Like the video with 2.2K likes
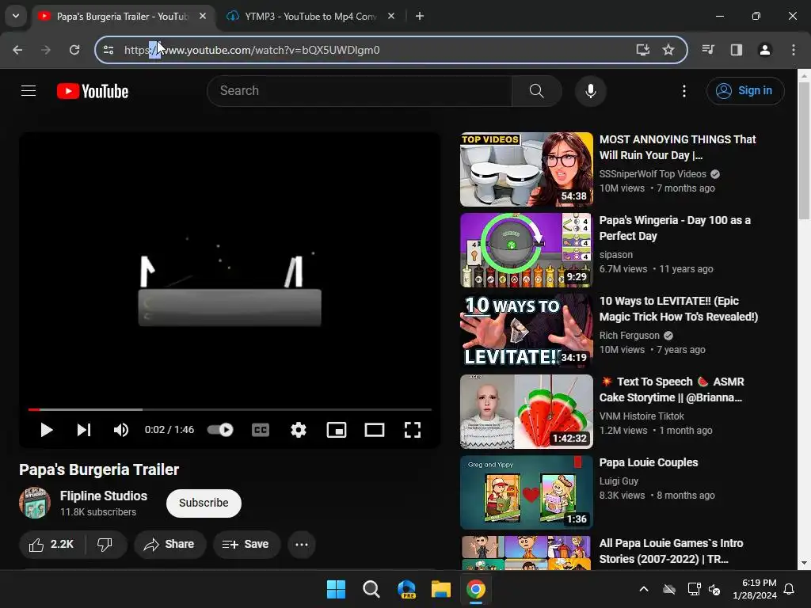This screenshot has height=608, width=811. pos(51,545)
